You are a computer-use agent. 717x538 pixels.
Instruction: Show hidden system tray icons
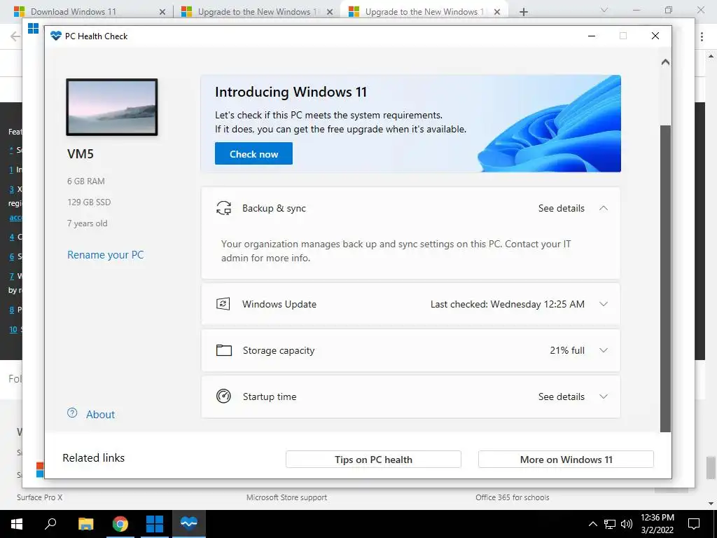592,524
